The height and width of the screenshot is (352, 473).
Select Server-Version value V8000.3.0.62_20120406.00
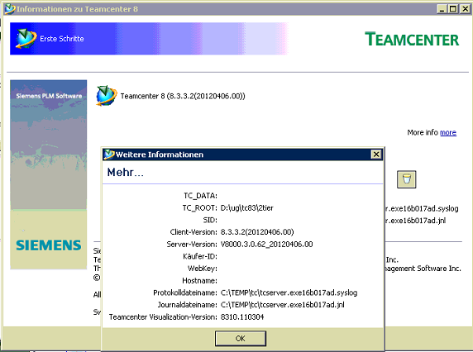coord(266,244)
